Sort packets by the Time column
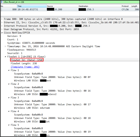This screenshot has height=137, width=140. tap(32, 6)
